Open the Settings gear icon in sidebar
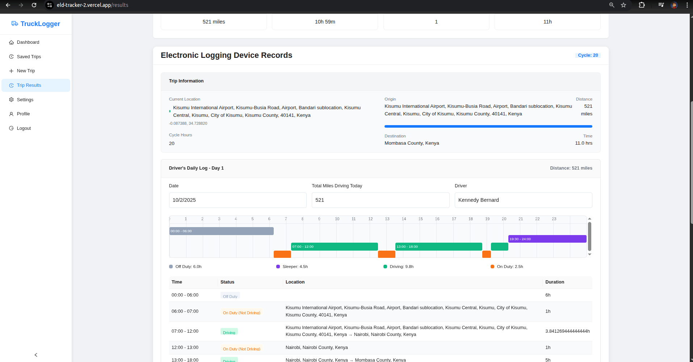The height and width of the screenshot is (362, 693). click(11, 100)
